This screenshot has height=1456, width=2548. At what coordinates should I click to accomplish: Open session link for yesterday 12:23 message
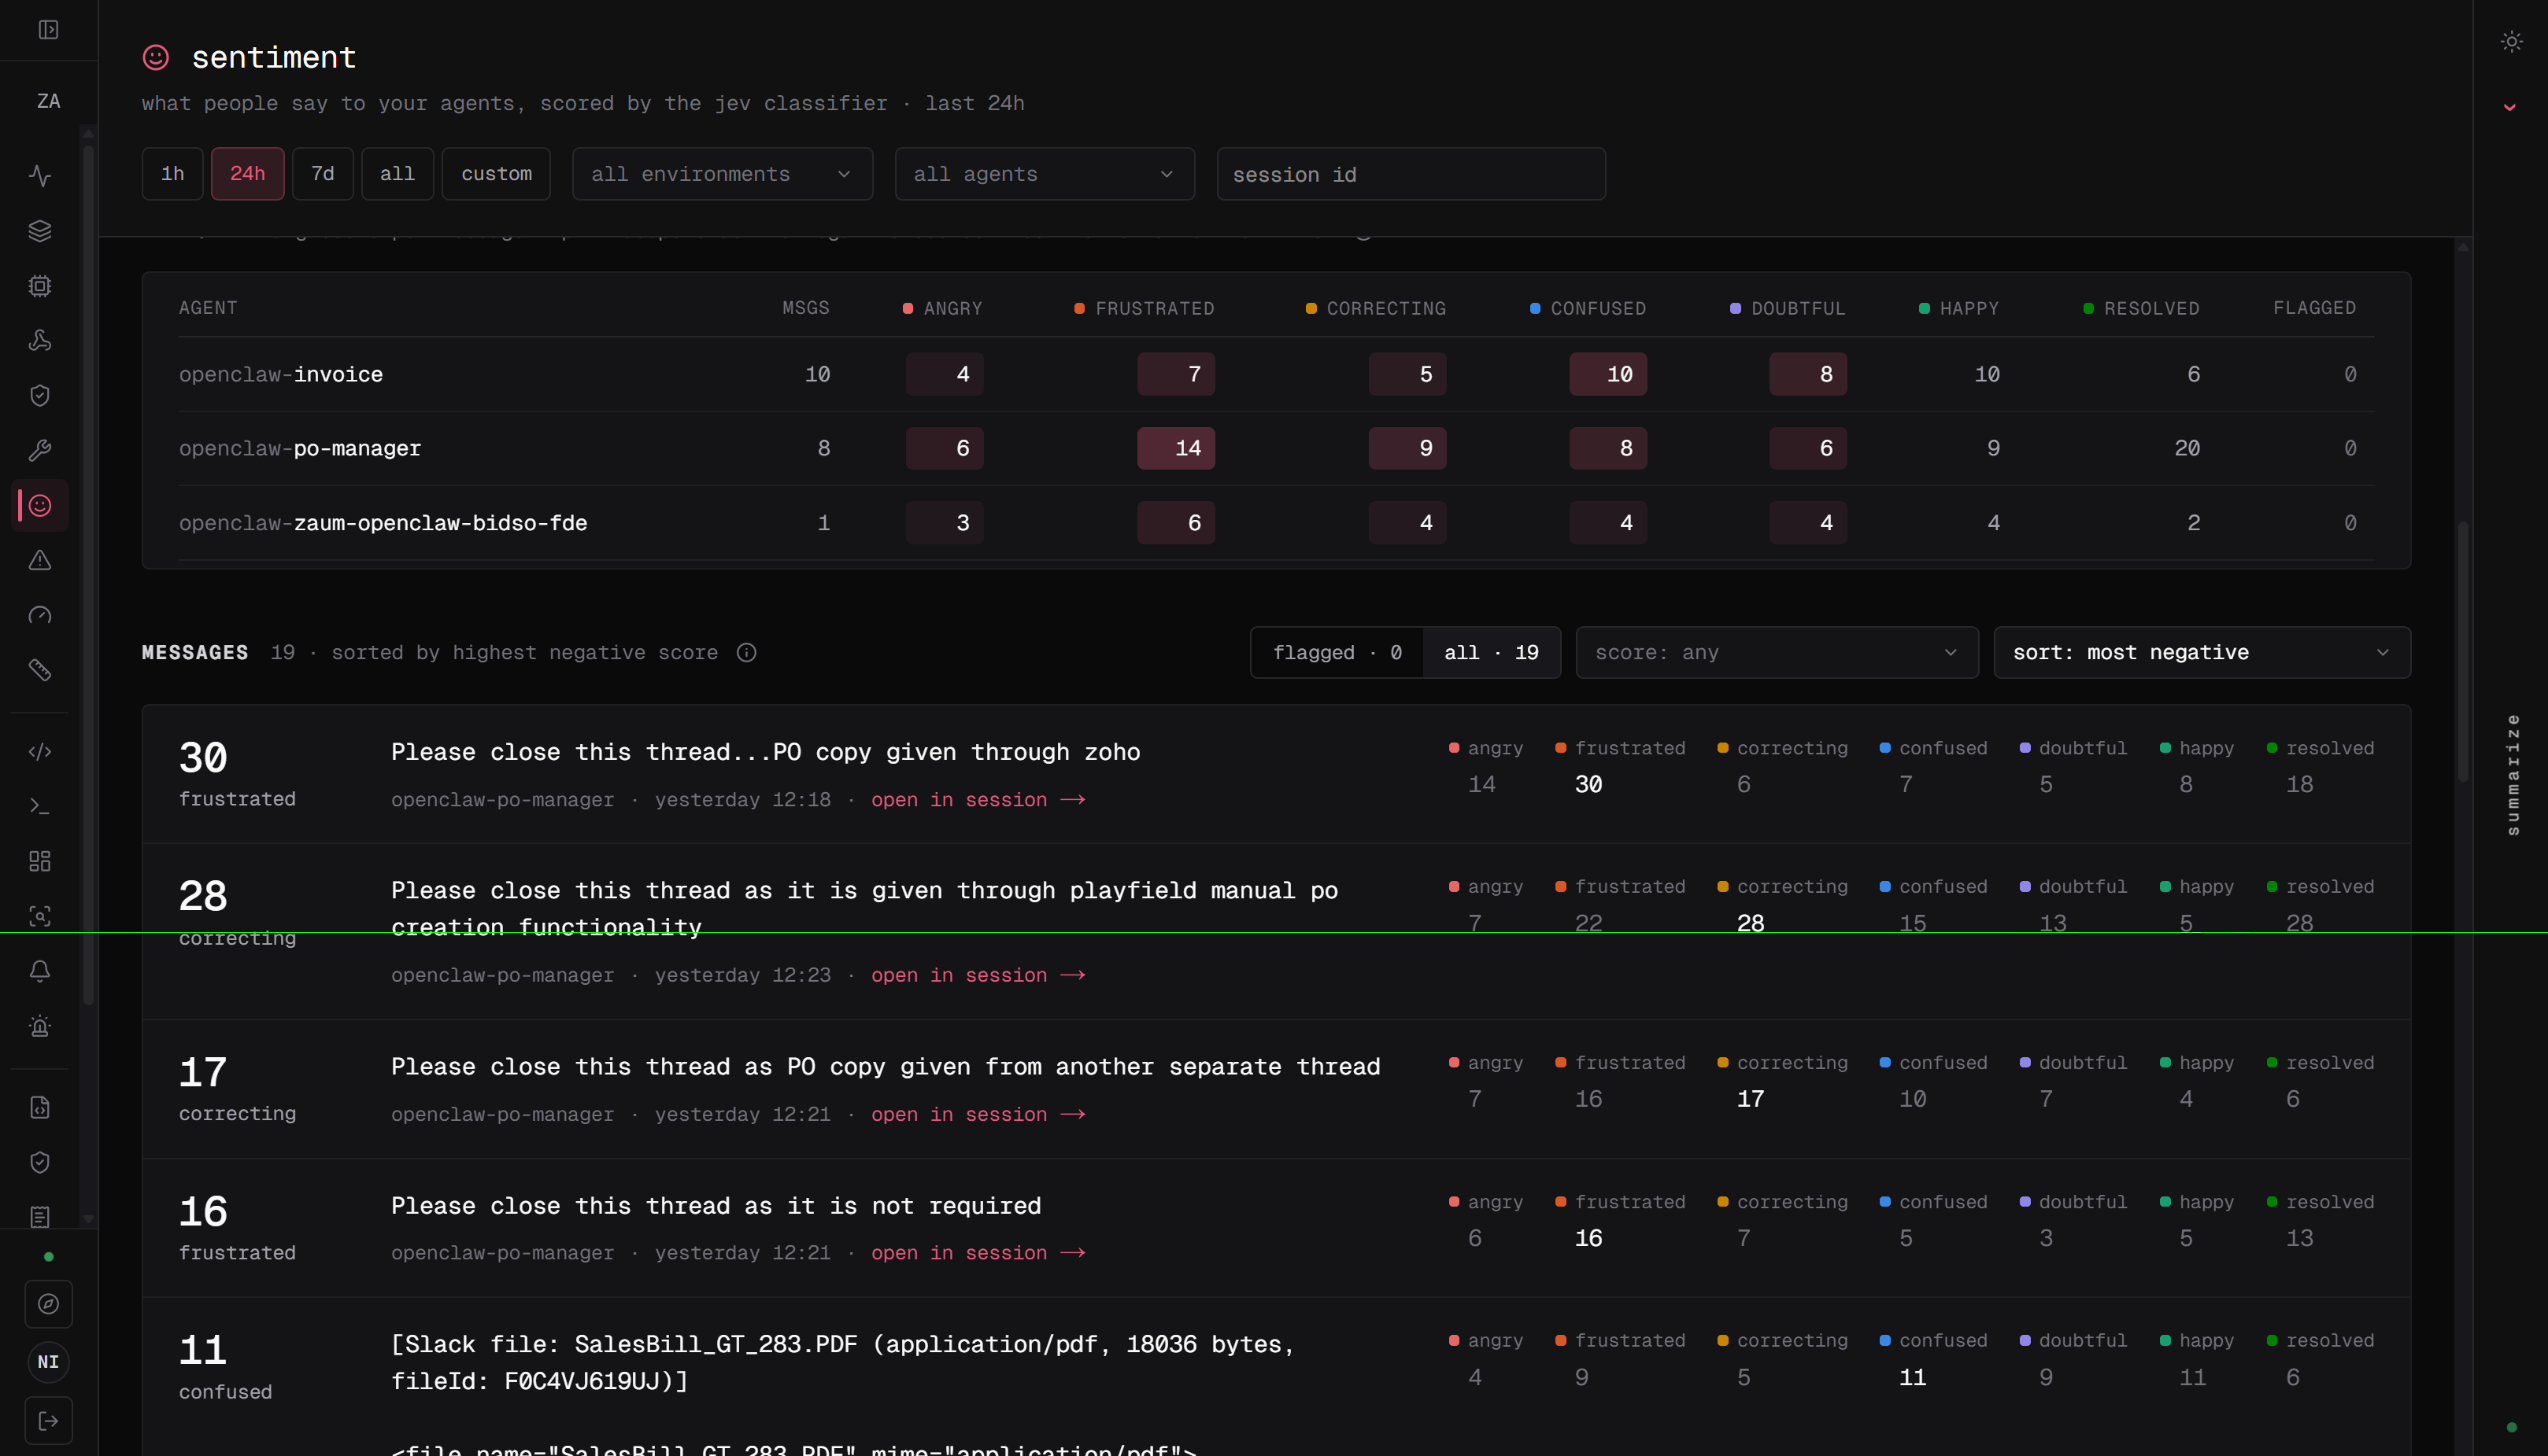[978, 975]
